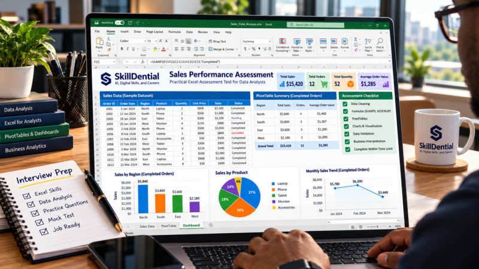Click the Align Right icon

click(x=189, y=49)
